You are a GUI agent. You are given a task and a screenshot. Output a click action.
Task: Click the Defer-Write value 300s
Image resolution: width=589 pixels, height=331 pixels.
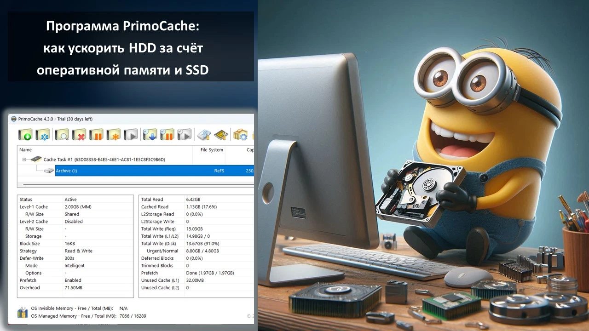(x=70, y=258)
